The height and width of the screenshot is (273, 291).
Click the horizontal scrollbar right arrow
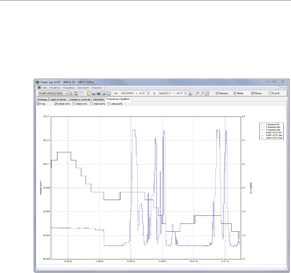click(286, 269)
